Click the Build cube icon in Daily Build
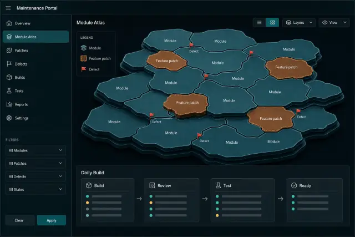 click(89, 185)
